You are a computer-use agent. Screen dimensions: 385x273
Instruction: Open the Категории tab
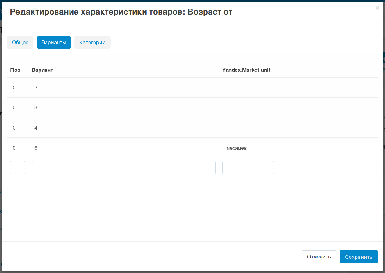tap(92, 42)
